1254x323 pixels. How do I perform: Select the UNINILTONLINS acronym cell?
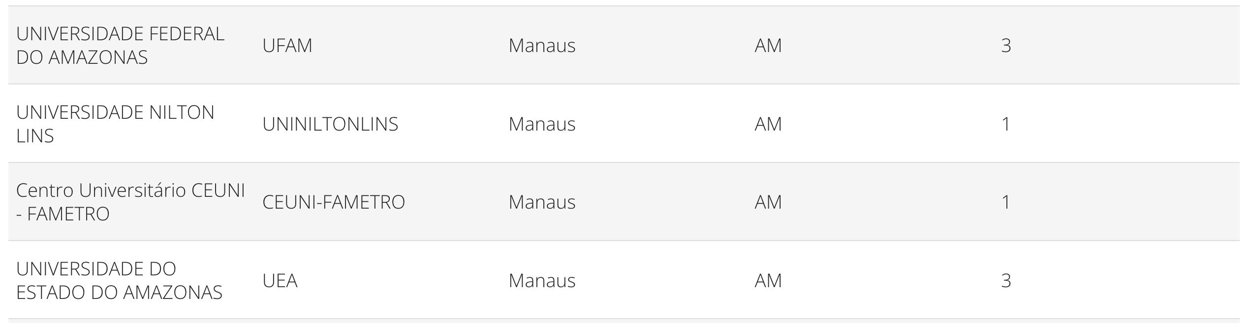(330, 124)
